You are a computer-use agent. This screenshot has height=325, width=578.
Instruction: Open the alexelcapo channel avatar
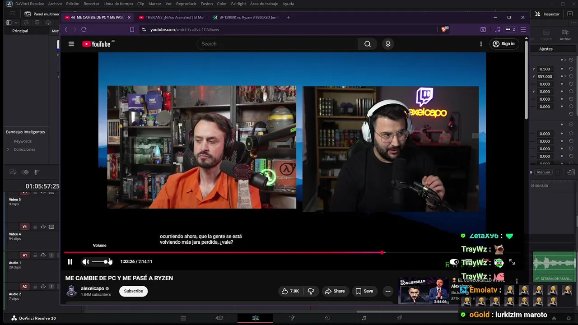[71, 291]
